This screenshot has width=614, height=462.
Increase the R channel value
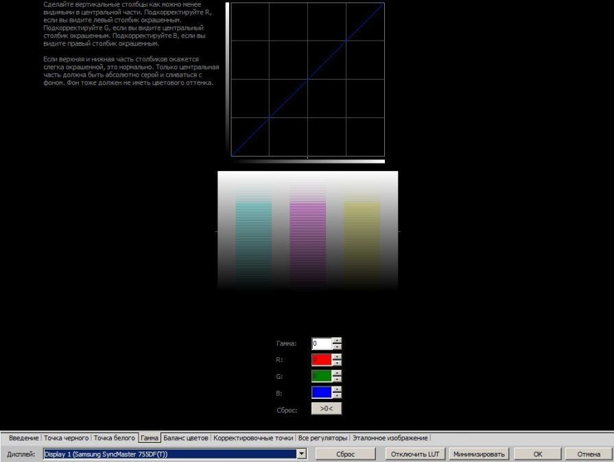[x=337, y=356]
